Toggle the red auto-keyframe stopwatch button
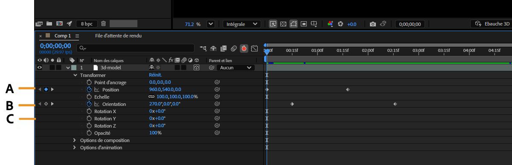The image size is (512, 165). coord(244,48)
